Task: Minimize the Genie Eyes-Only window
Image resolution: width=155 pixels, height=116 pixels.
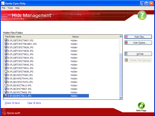Action: 142,4
